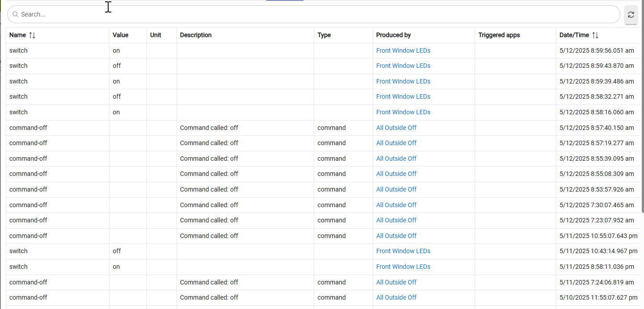Image resolution: width=644 pixels, height=309 pixels.
Task: Click the Triggered apps column header
Action: [499, 35]
